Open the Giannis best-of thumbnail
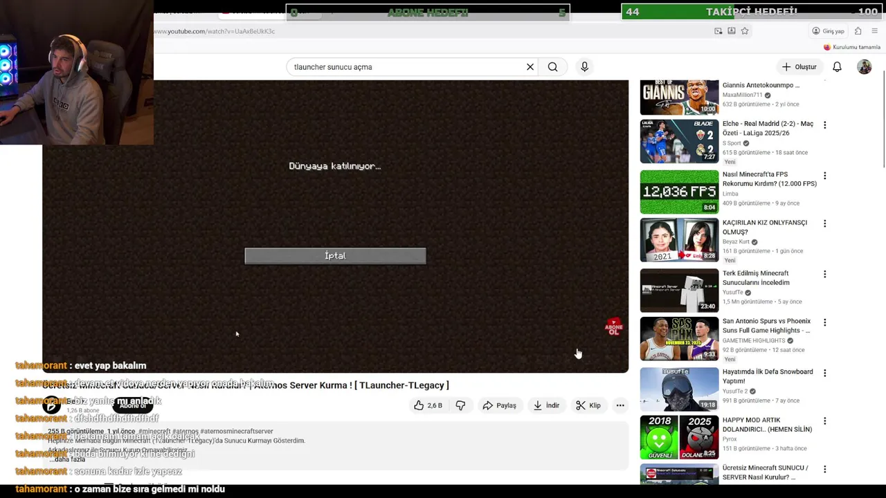The height and width of the screenshot is (498, 886). pos(679,97)
